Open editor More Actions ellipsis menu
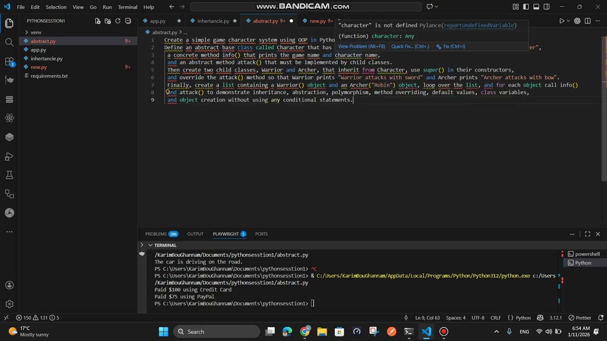Screen dimensions: 607x341 coord(598,21)
